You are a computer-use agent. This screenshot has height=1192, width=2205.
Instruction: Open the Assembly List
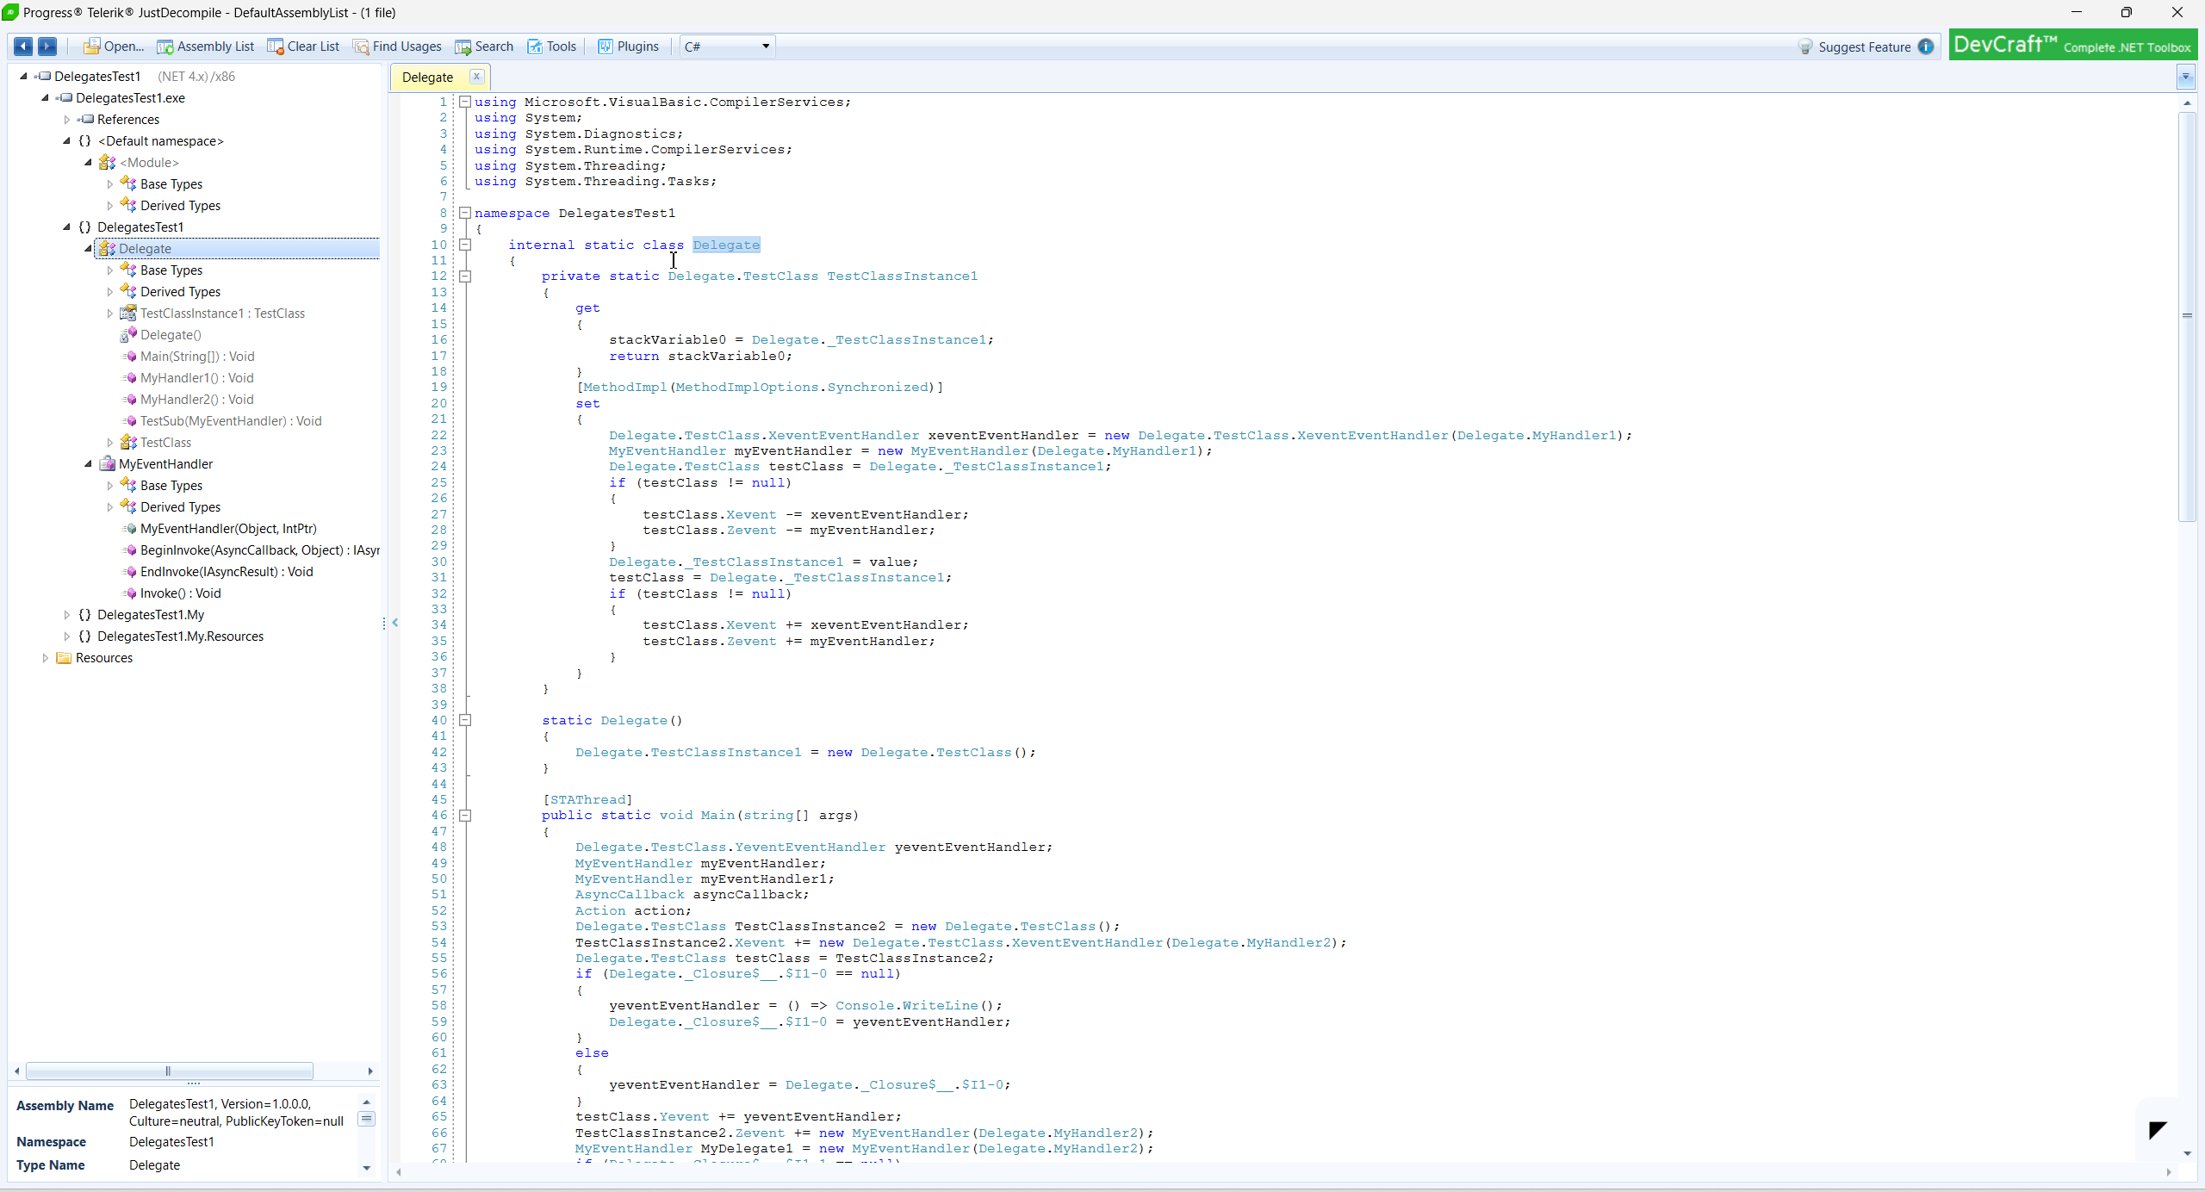(x=206, y=47)
